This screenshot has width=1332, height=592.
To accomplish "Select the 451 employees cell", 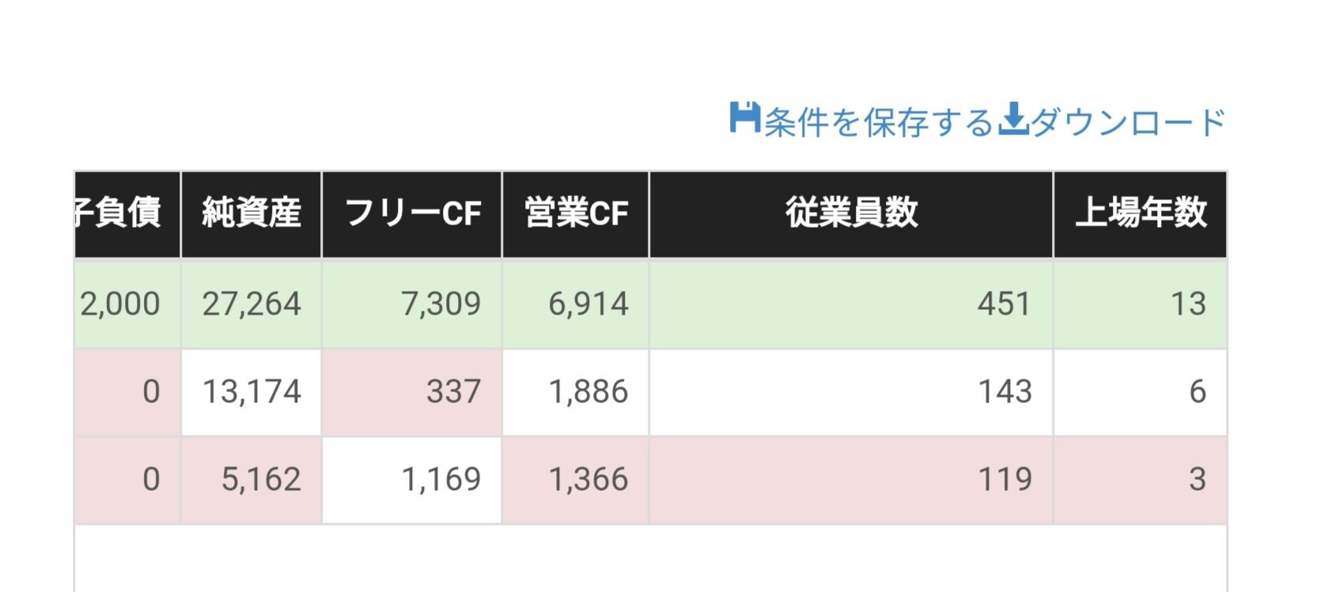I will pyautogui.click(x=851, y=304).
